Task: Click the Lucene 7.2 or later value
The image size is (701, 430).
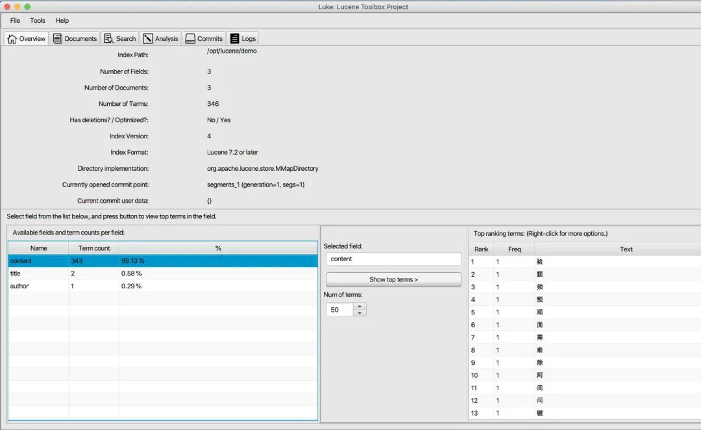Action: coord(232,152)
